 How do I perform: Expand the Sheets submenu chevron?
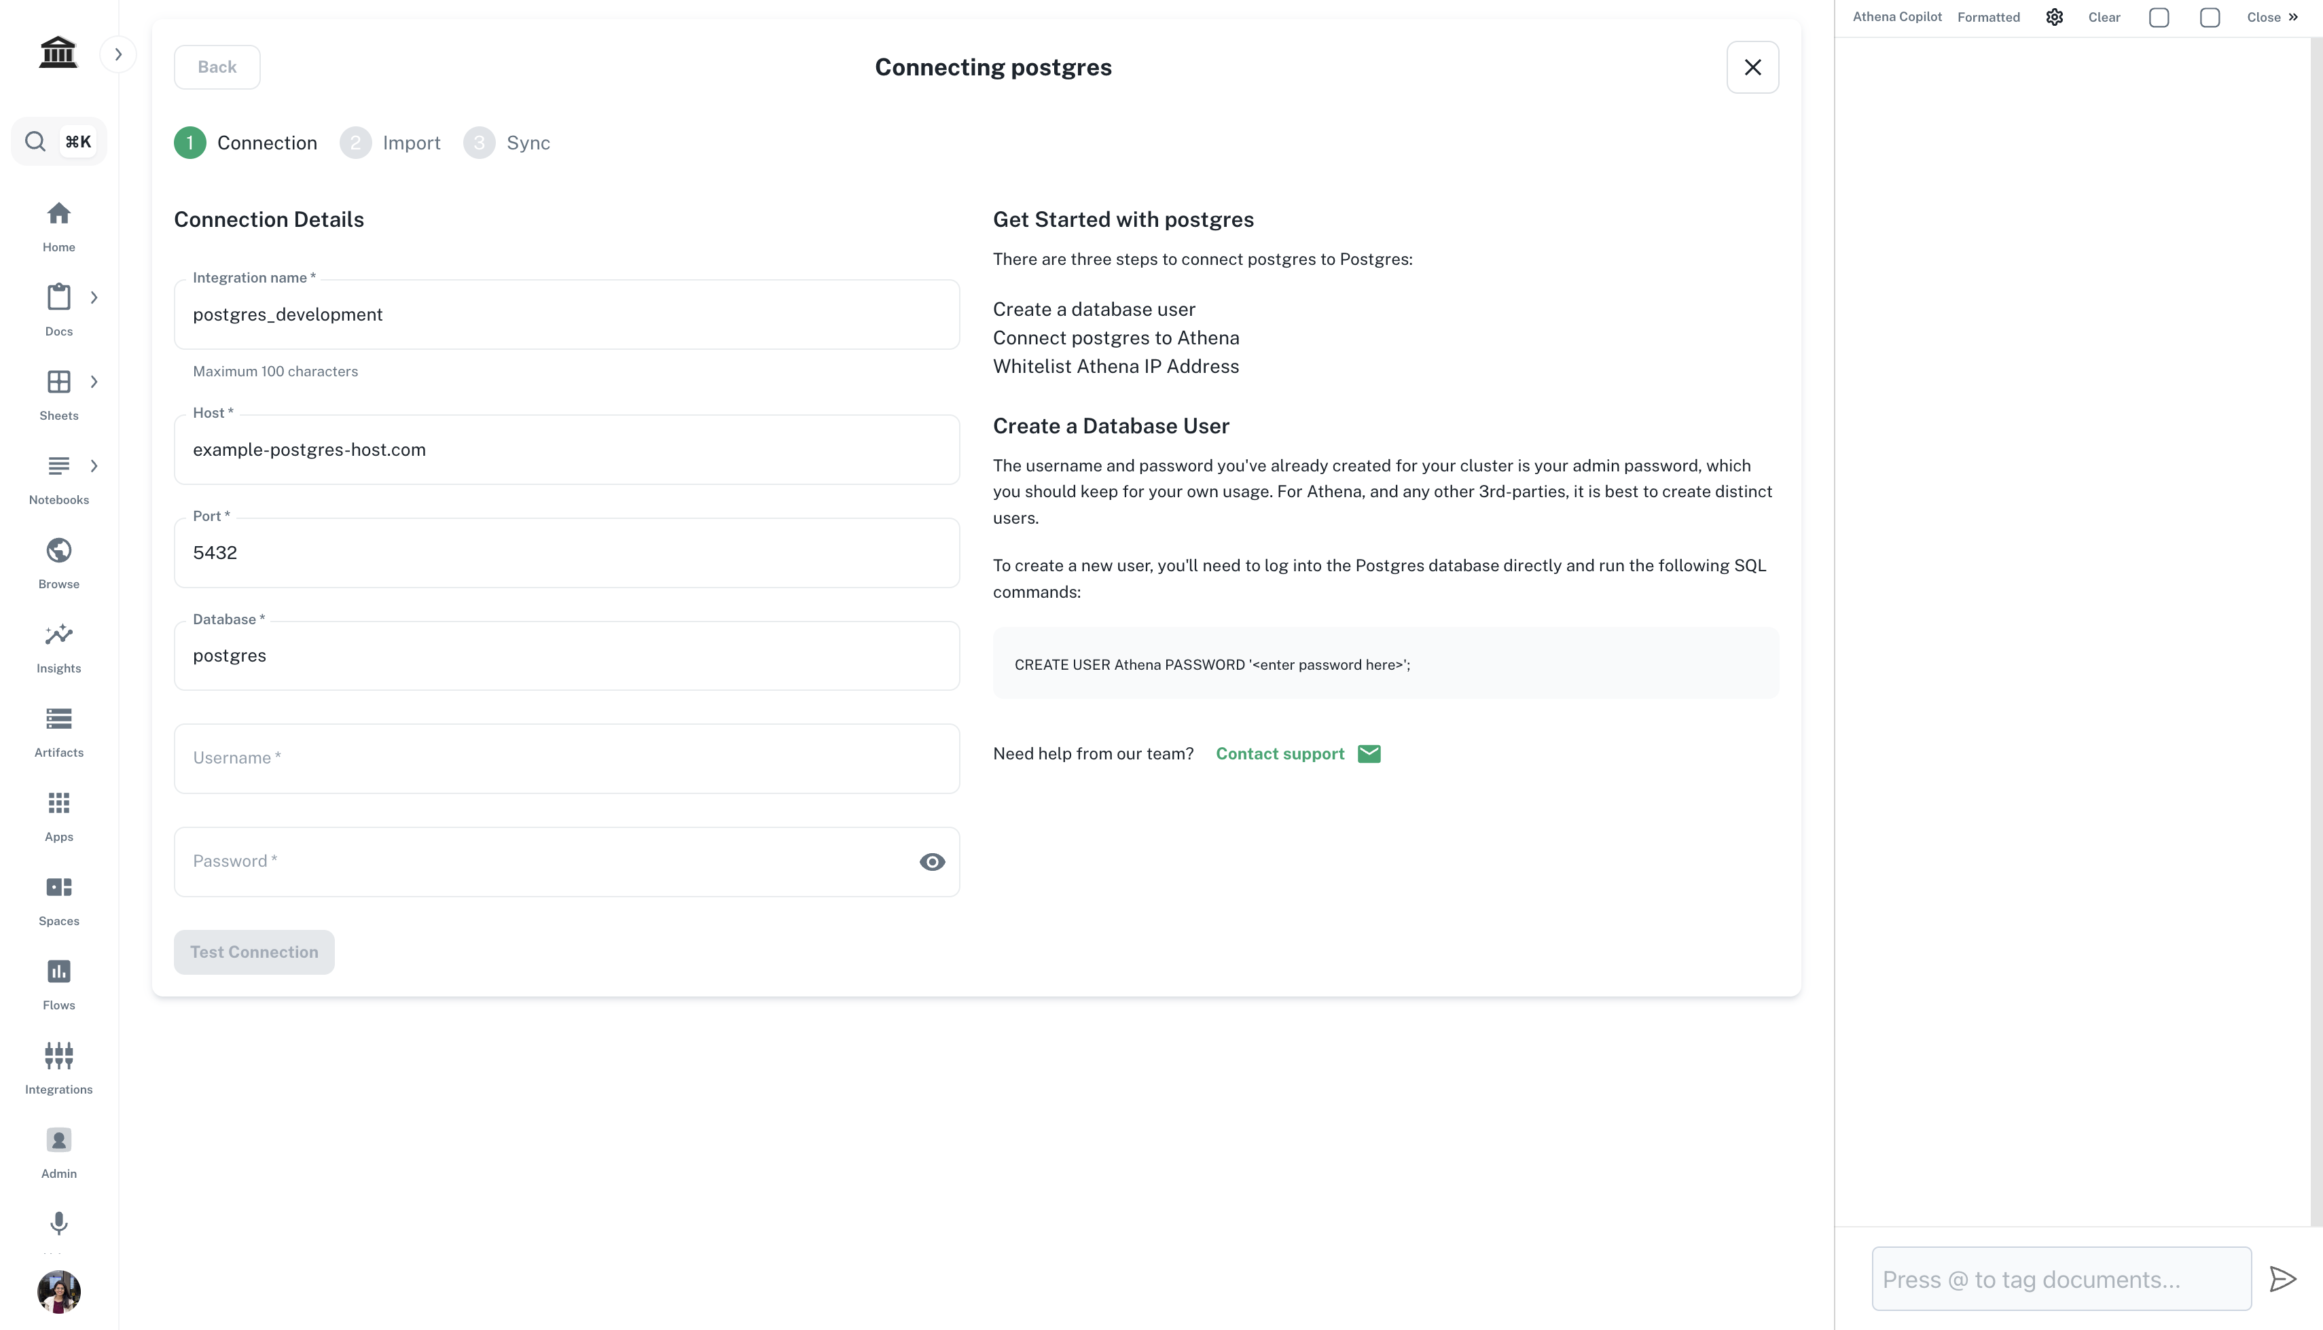point(93,382)
